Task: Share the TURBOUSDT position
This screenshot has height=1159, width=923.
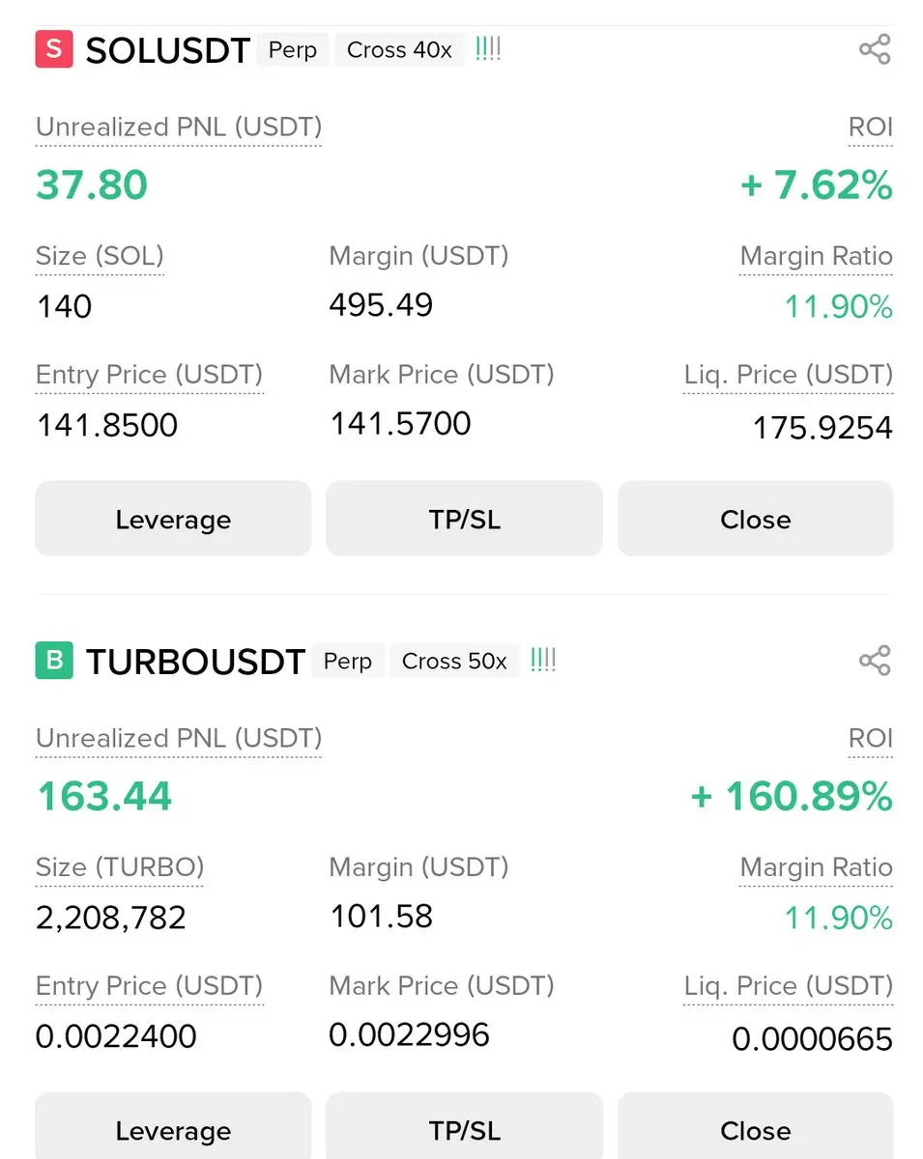Action: (874, 661)
